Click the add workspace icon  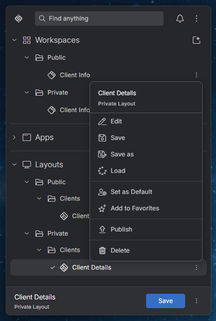pyautogui.click(x=196, y=40)
